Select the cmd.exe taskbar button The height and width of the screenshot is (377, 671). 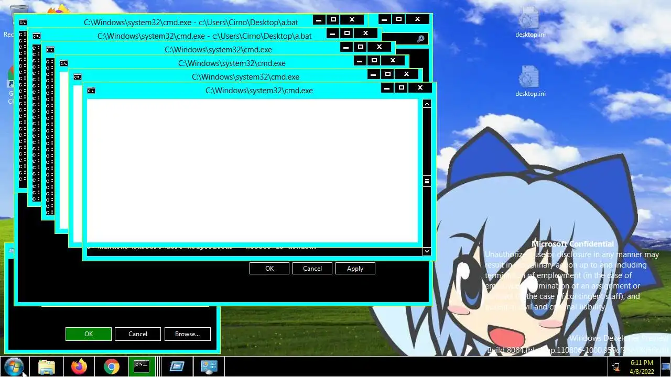coord(142,367)
